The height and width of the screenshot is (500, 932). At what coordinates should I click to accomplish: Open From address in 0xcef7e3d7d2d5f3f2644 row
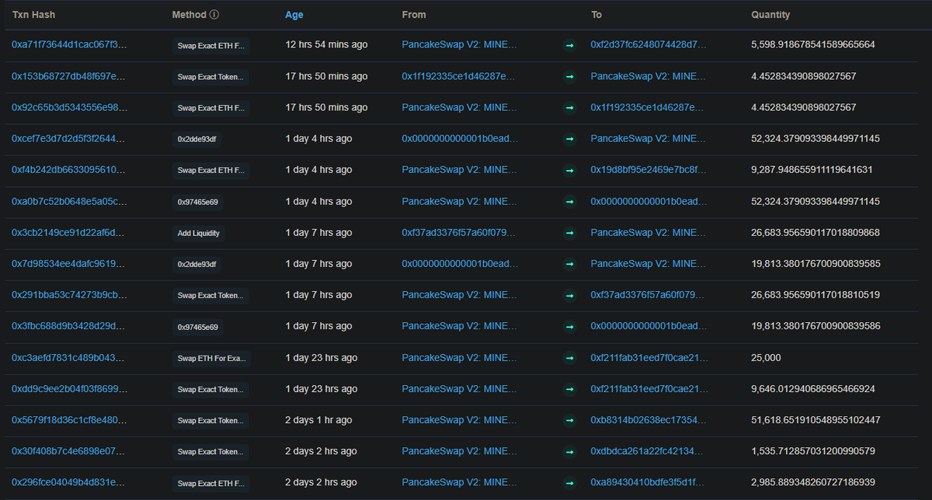[460, 138]
